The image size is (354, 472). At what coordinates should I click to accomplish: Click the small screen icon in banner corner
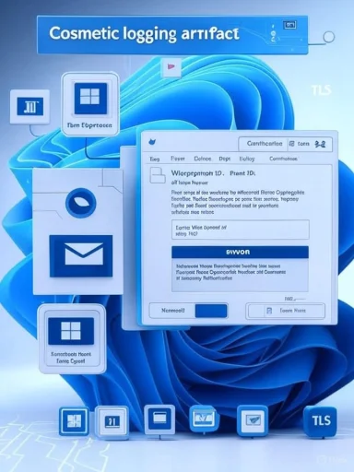click(x=289, y=25)
